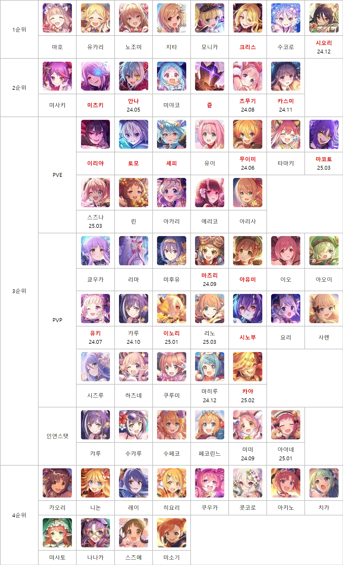The image size is (343, 565).
Task: Select the 에리코 character thumbnail
Action: tap(209, 192)
